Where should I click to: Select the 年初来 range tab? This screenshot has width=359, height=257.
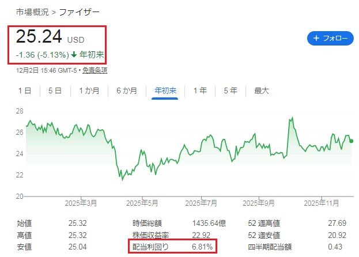165,90
